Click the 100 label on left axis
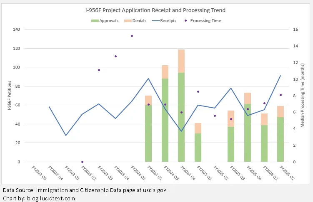This screenshot has height=202, width=313. [16, 67]
